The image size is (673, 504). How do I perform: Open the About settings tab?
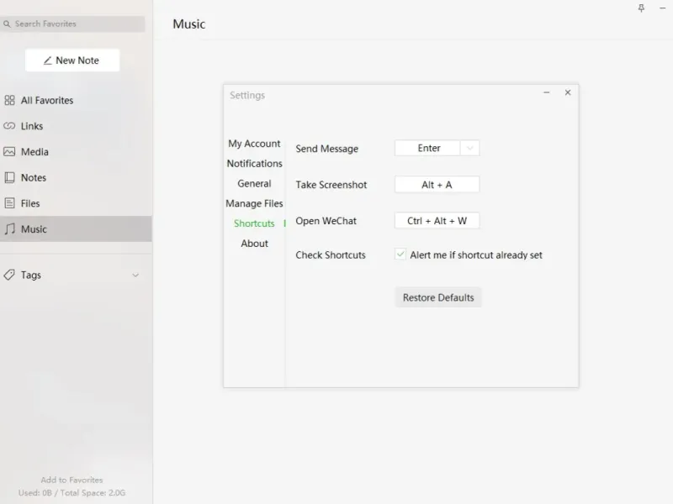(255, 244)
